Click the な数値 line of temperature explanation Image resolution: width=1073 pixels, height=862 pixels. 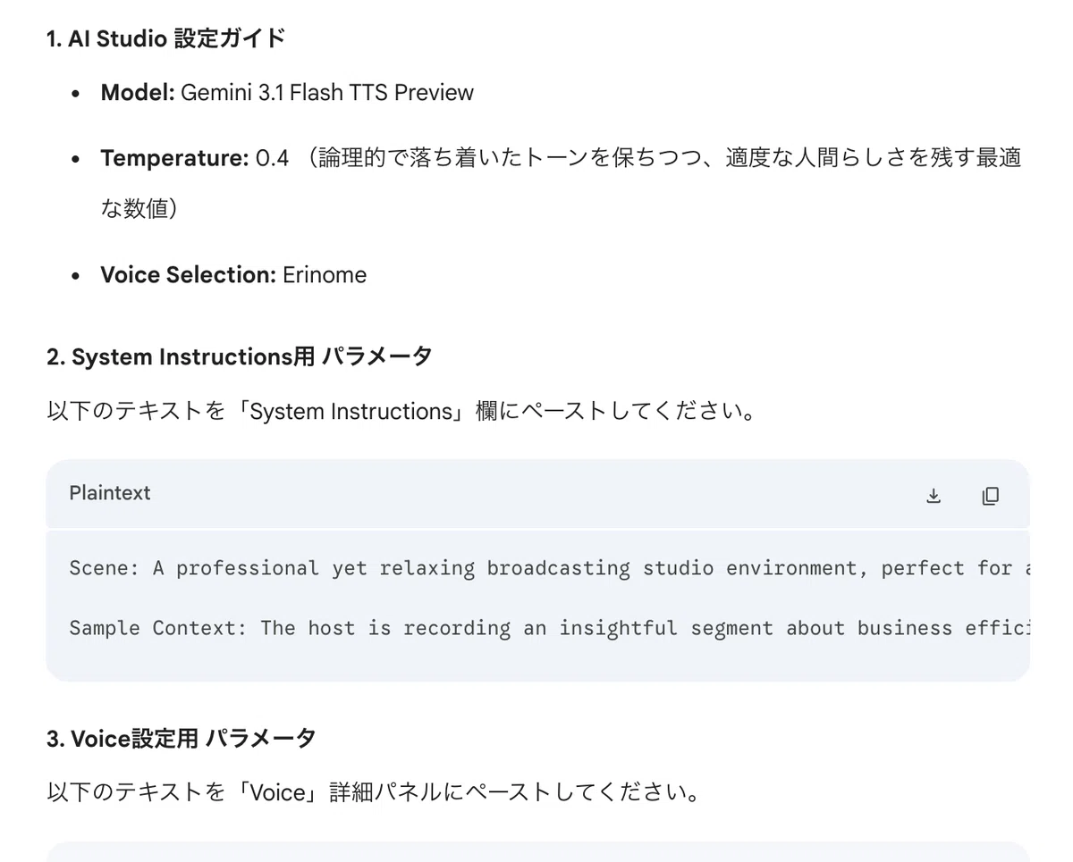(139, 208)
